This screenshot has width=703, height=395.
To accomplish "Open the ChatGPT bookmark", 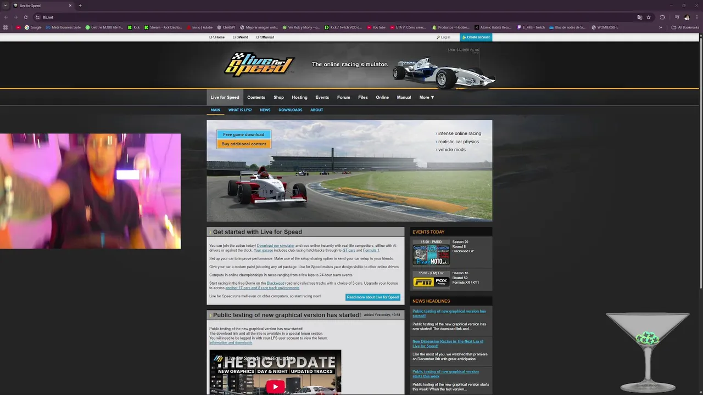I will (x=226, y=27).
